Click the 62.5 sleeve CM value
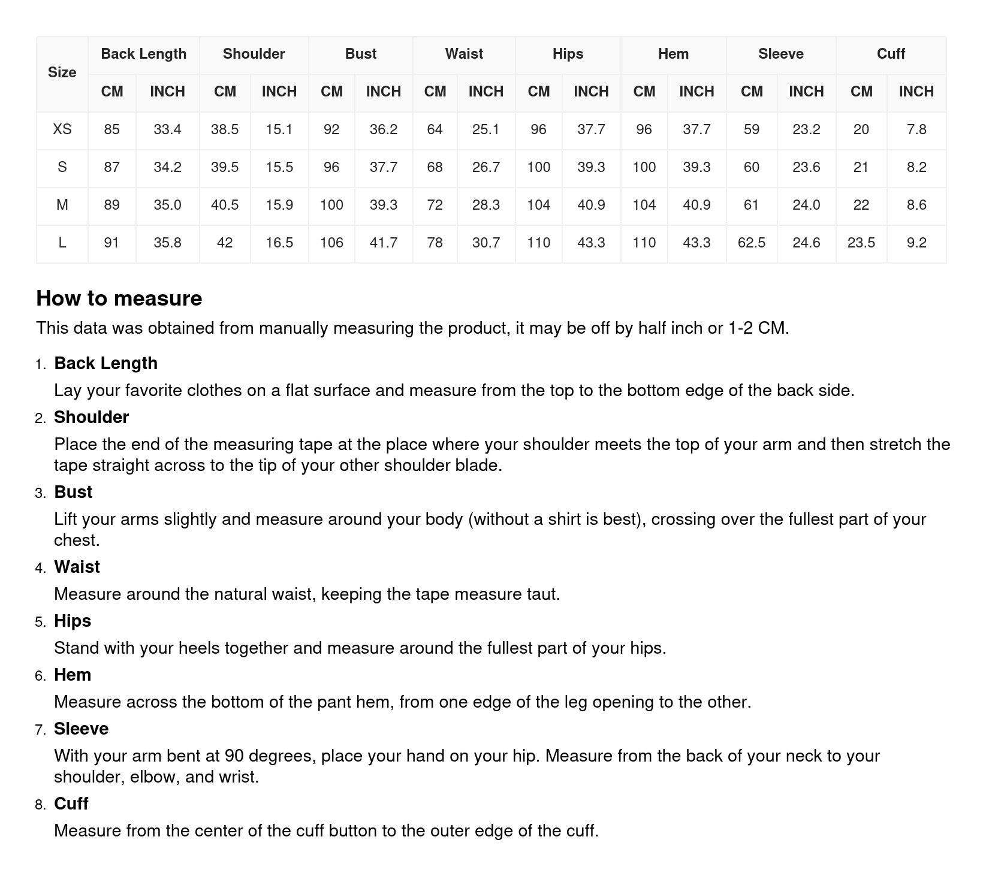Image resolution: width=983 pixels, height=879 pixels. click(752, 243)
